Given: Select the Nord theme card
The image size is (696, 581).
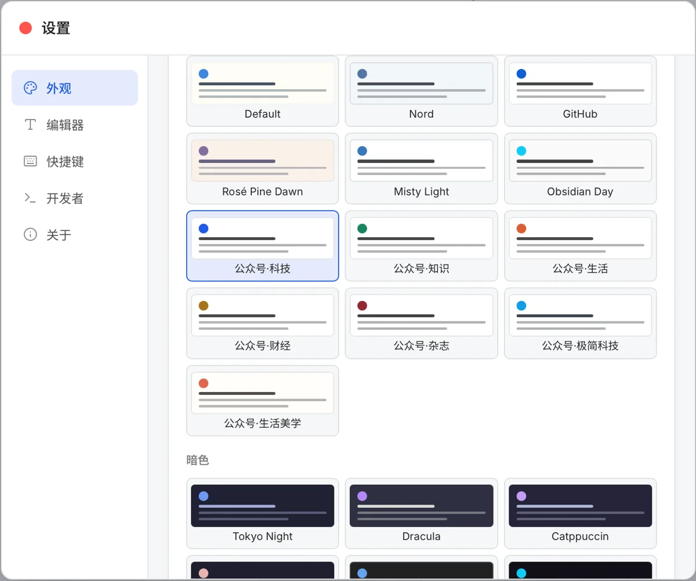Looking at the screenshot, I should click(422, 91).
